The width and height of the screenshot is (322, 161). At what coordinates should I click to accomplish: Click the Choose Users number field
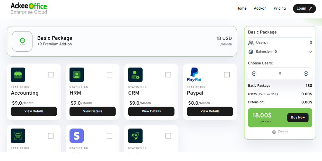(280, 73)
